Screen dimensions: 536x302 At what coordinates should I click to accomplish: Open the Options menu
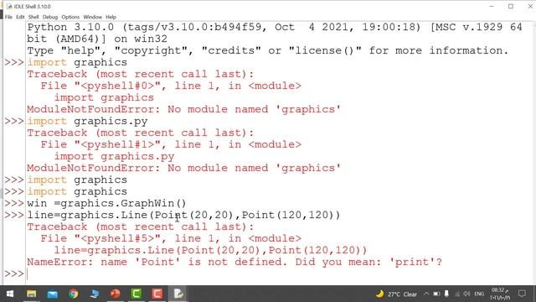click(x=70, y=17)
